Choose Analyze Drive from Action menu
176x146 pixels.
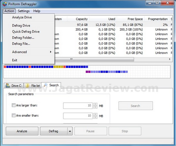click(22, 18)
